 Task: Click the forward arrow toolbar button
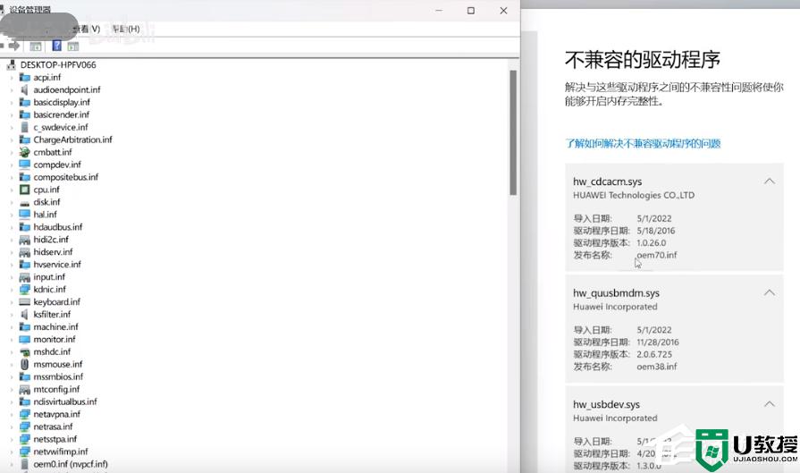pos(15,45)
